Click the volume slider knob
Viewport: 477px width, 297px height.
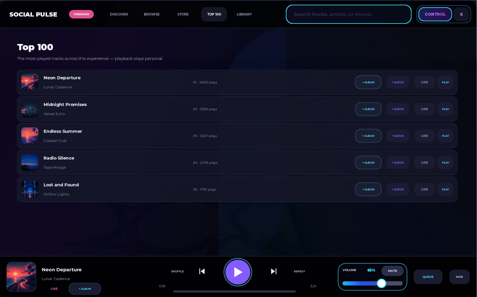(381, 283)
